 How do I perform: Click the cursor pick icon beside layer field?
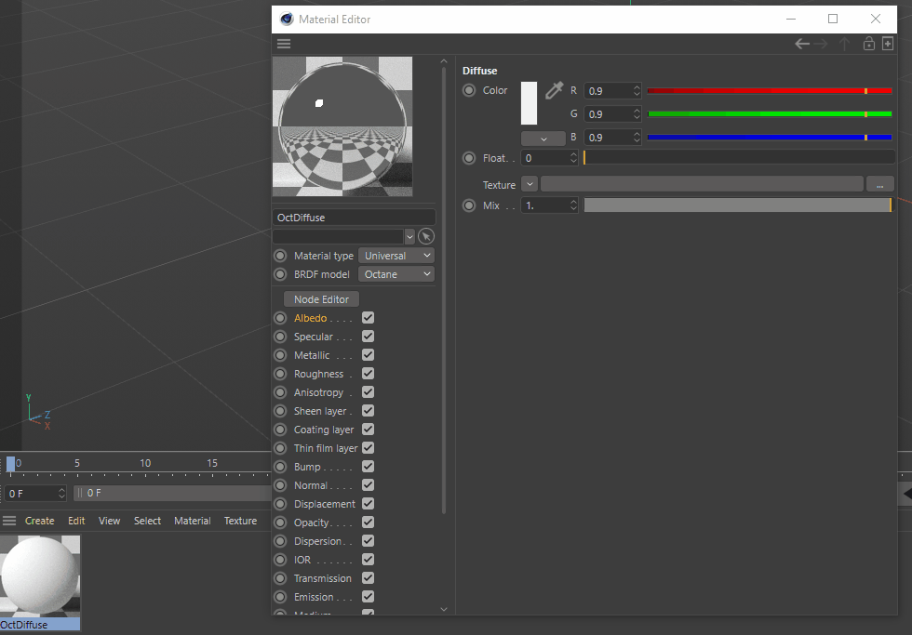tap(426, 236)
